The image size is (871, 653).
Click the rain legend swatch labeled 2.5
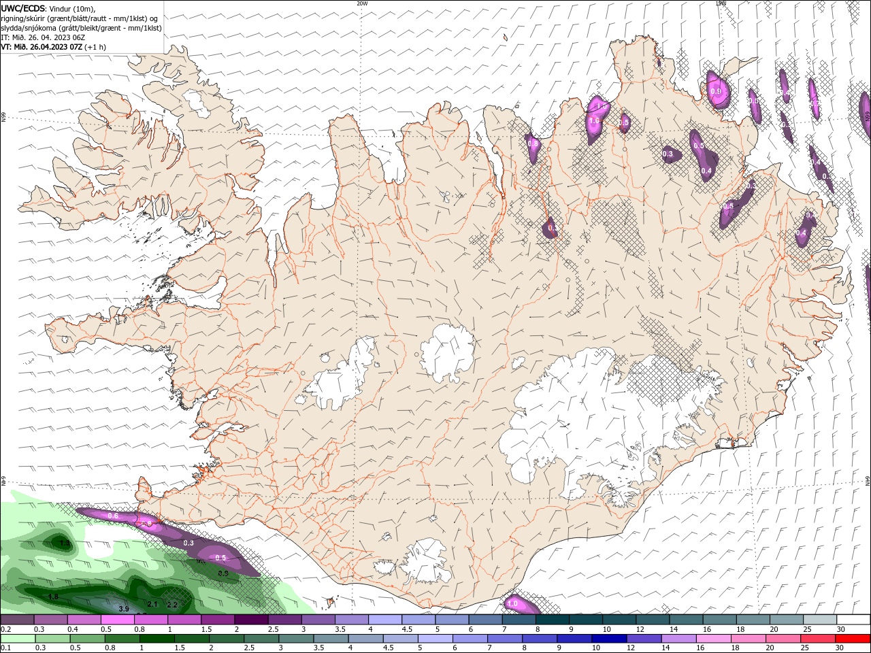click(x=261, y=639)
